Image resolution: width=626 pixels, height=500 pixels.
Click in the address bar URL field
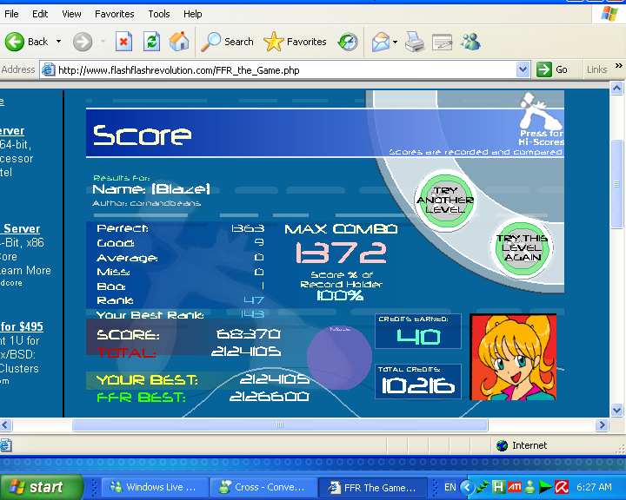pos(278,69)
